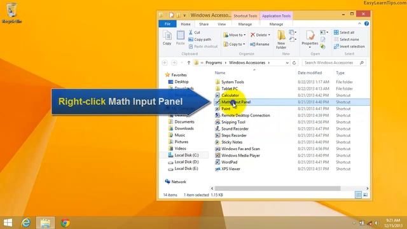Sort by Date modified column header

310,73
